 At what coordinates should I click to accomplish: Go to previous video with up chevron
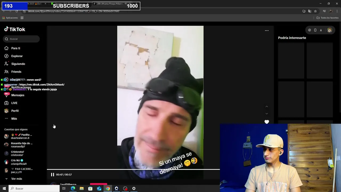pyautogui.click(x=267, y=107)
